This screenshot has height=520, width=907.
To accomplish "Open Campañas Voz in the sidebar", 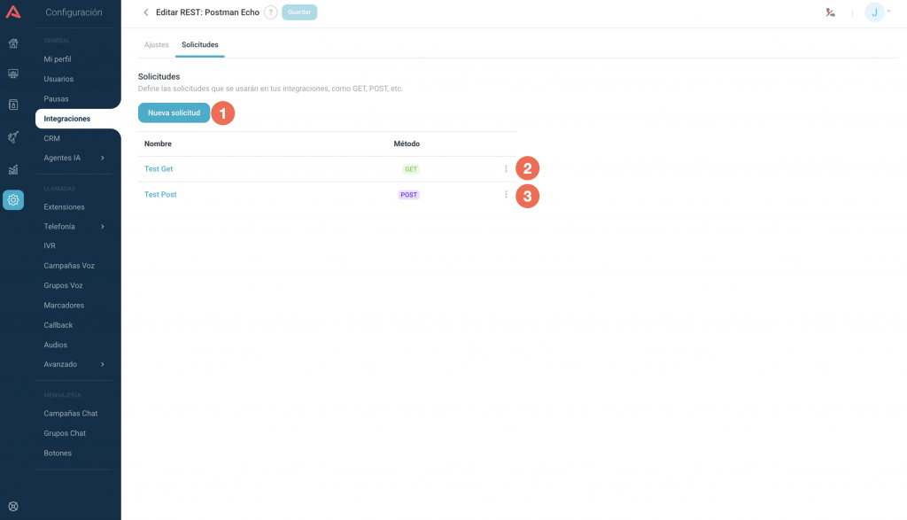I will pyautogui.click(x=69, y=266).
